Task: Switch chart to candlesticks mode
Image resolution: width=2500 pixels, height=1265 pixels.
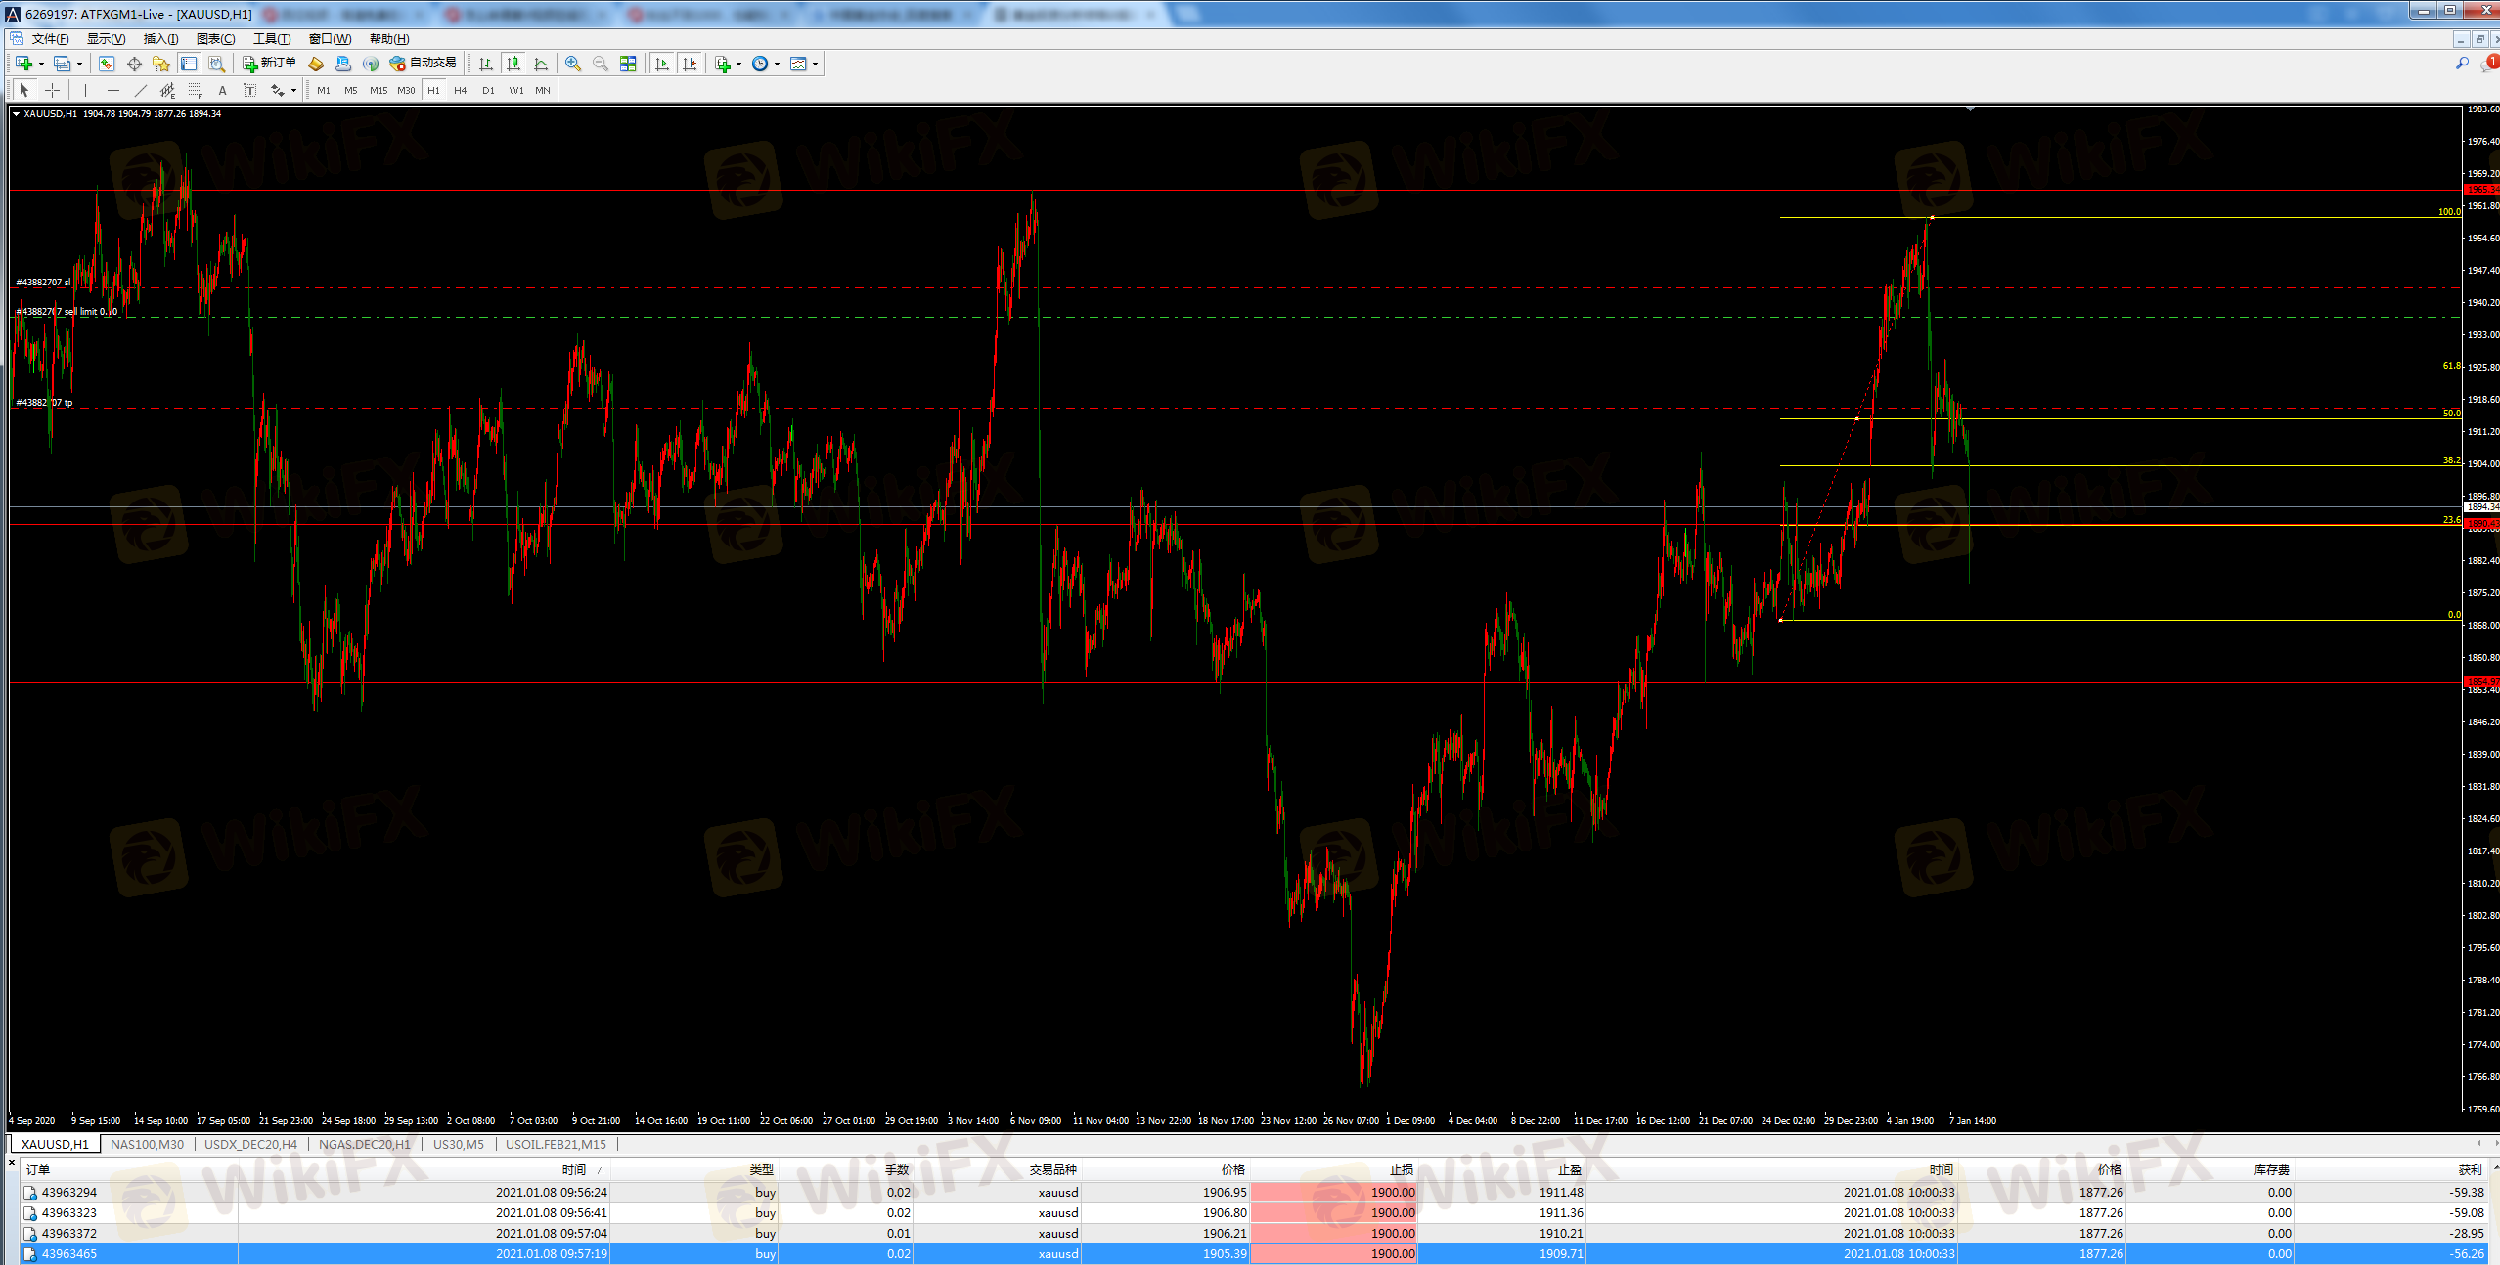Action: click(x=513, y=64)
